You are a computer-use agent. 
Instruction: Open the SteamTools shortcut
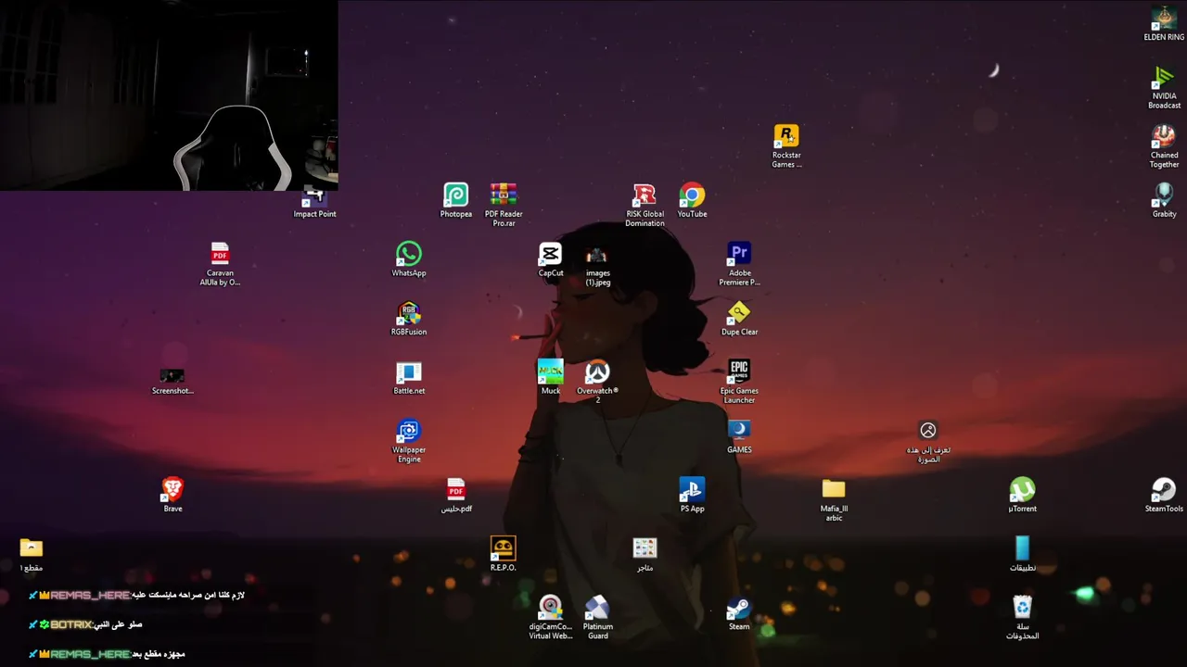pos(1164,495)
